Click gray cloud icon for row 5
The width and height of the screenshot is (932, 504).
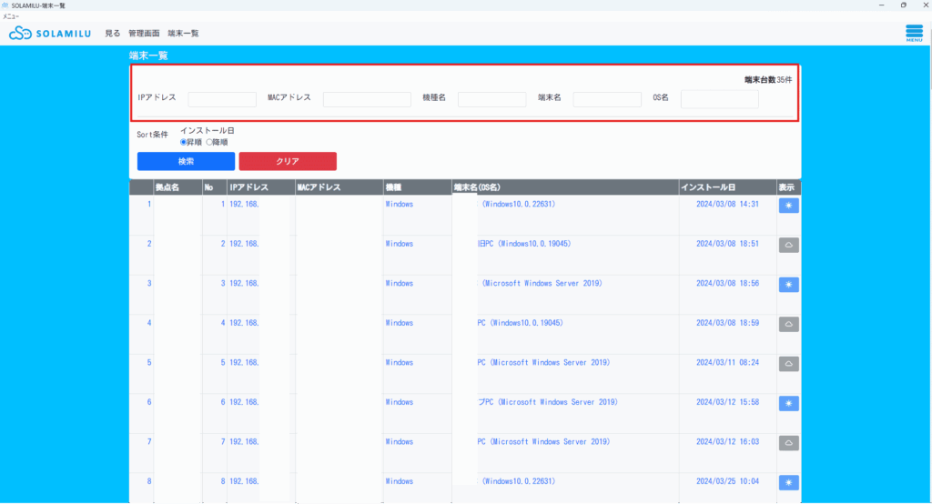point(789,364)
